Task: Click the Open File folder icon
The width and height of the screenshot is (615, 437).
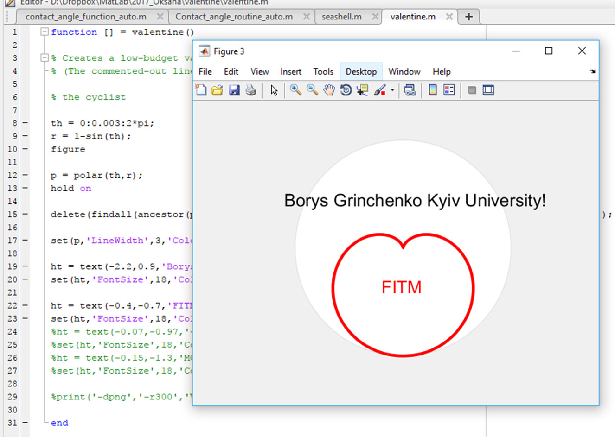Action: (217, 90)
